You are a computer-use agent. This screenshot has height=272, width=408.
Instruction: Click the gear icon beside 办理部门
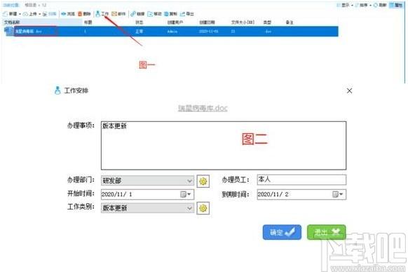click(x=203, y=181)
